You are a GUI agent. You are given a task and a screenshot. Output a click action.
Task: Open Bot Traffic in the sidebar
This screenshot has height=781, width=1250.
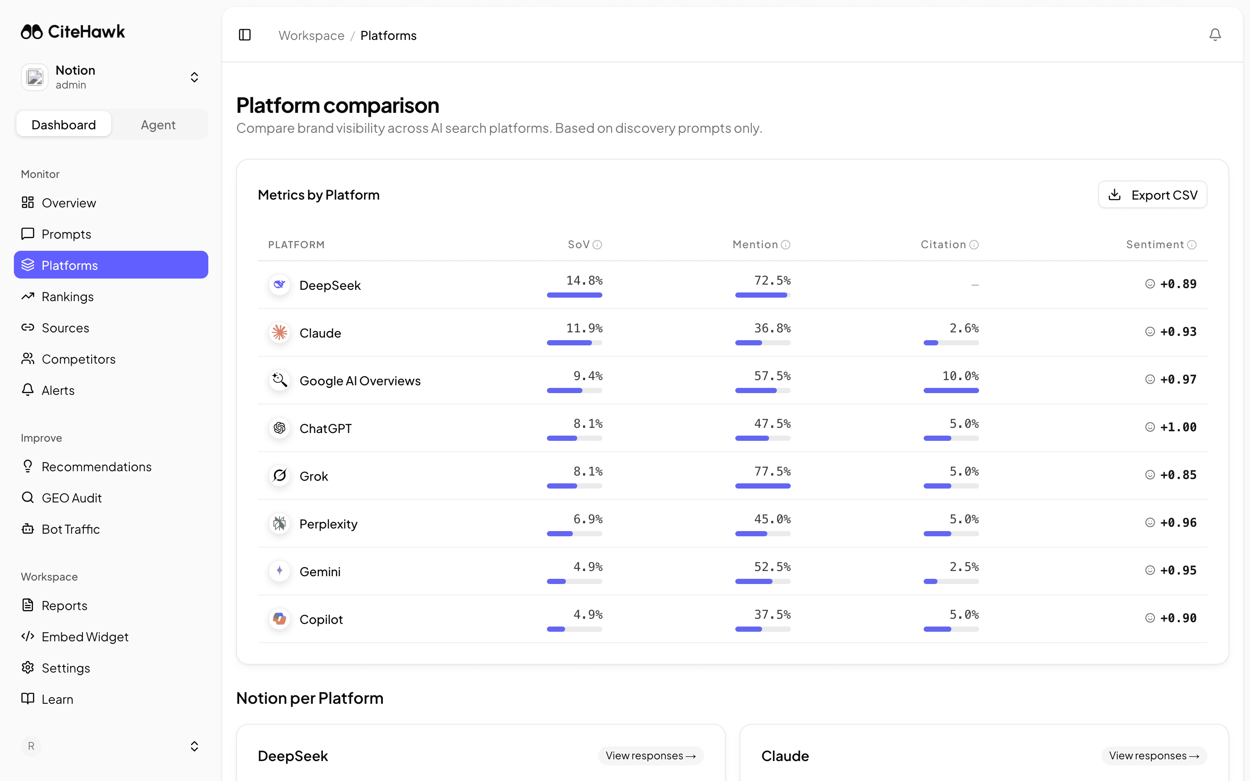click(x=111, y=529)
